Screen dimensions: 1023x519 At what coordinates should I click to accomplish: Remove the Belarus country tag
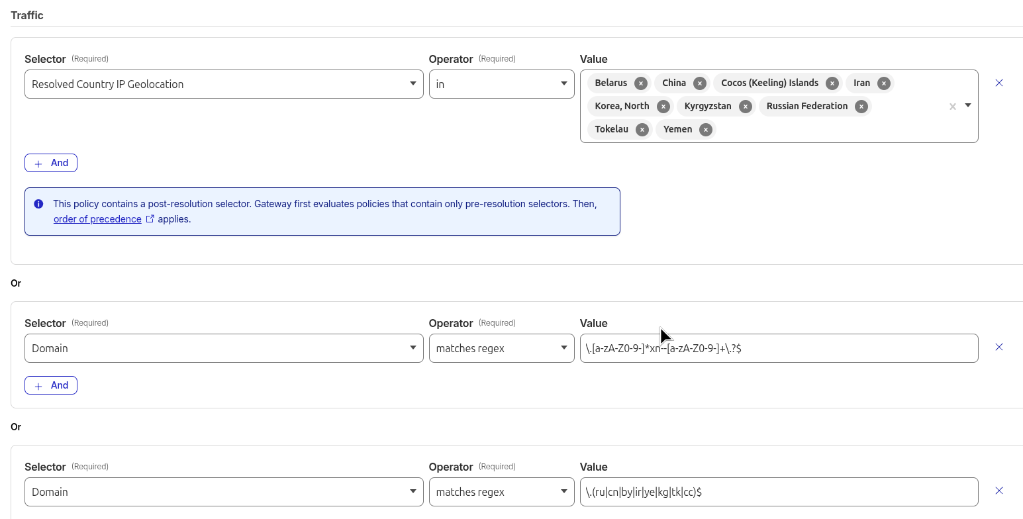(640, 83)
